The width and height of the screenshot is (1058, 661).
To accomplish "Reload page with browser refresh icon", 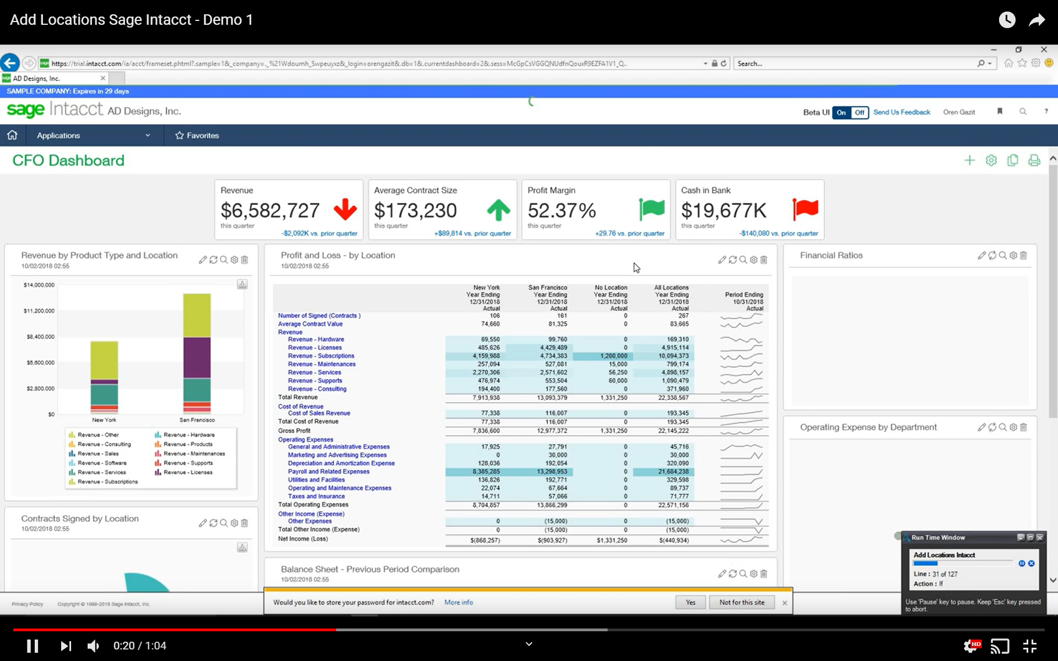I will pyautogui.click(x=724, y=64).
